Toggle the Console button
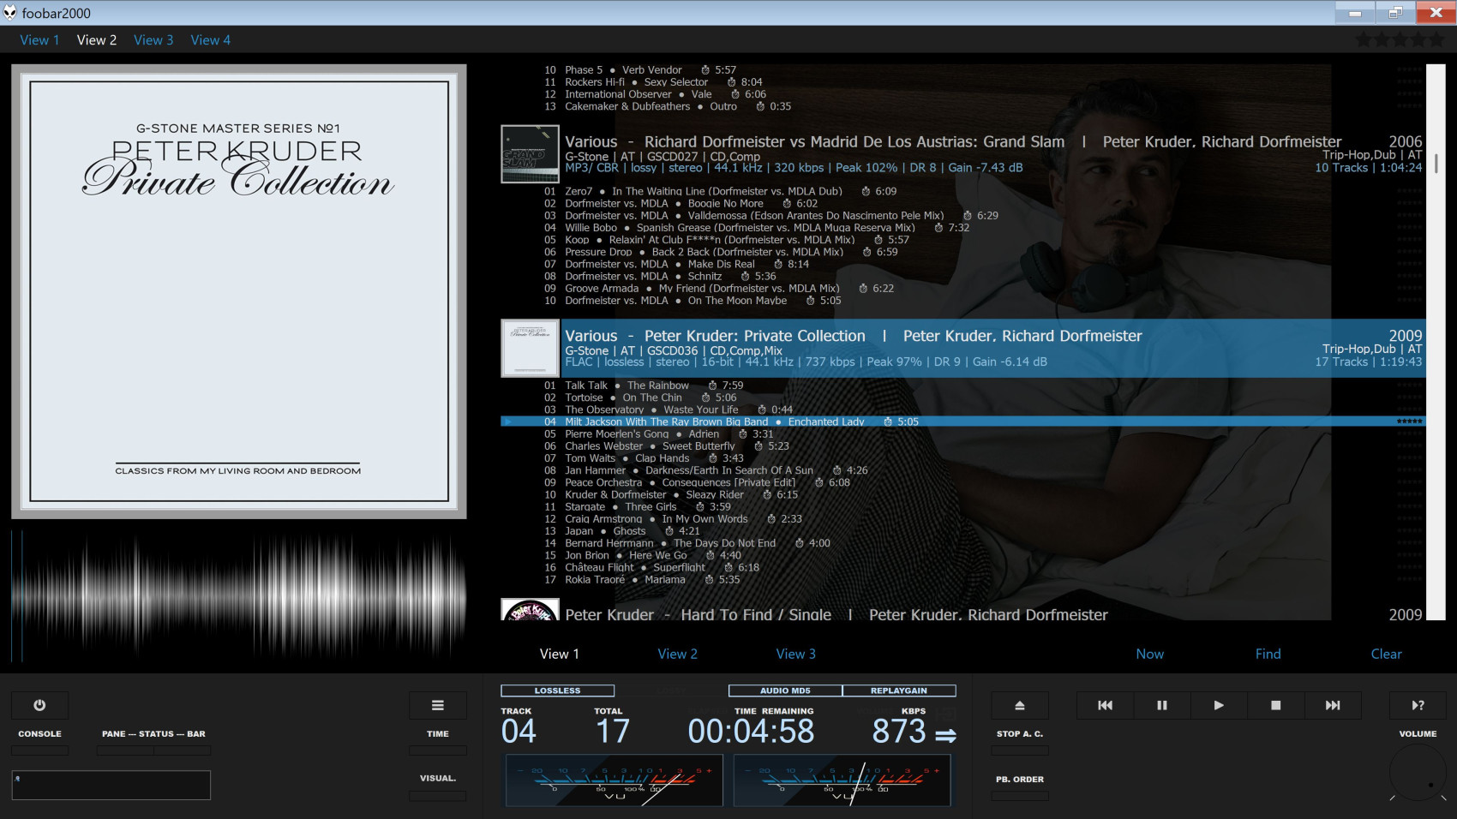The height and width of the screenshot is (819, 1457). pyautogui.click(x=39, y=750)
